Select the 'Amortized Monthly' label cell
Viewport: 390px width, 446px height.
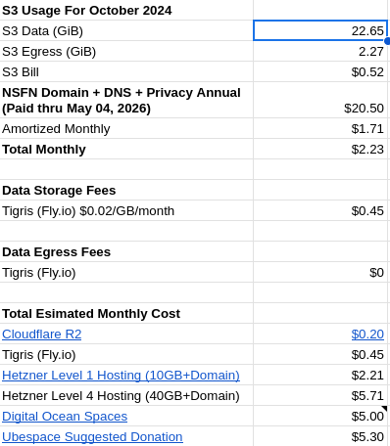click(126, 128)
